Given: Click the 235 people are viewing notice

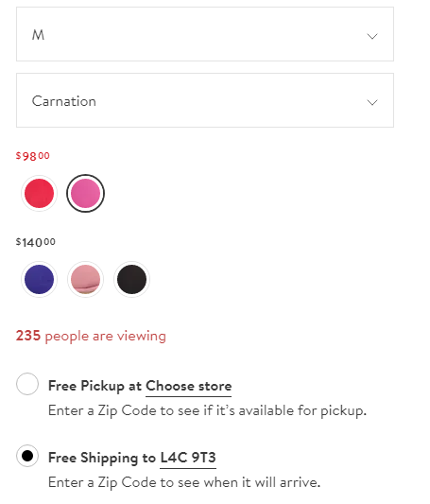Looking at the screenshot, I should click(x=91, y=337).
